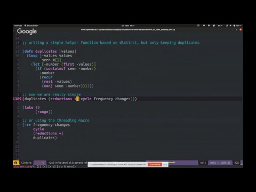Click the battery indicator in system tray
This screenshot has width=256, height=192.
click(237, 26)
